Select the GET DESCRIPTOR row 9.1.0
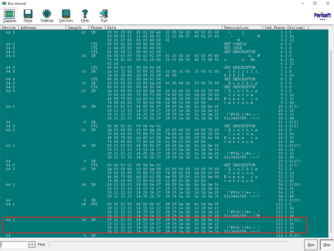The height and width of the screenshot is (251, 334). [x=164, y=87]
